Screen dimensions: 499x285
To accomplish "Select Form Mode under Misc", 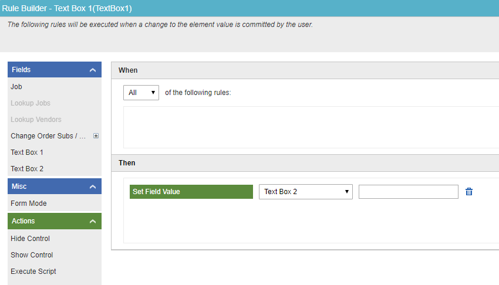I will coord(29,203).
